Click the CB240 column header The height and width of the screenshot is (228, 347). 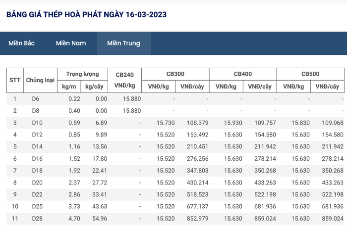124,80
